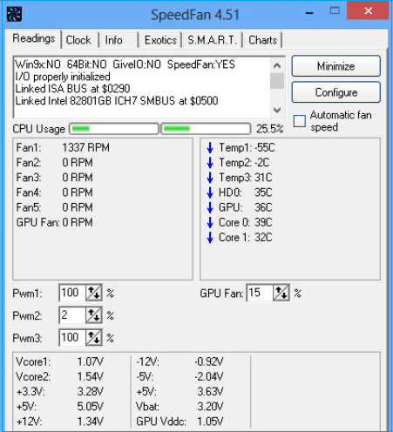
Task: Click the Vcore2 1.54V reading
Action: click(x=59, y=377)
